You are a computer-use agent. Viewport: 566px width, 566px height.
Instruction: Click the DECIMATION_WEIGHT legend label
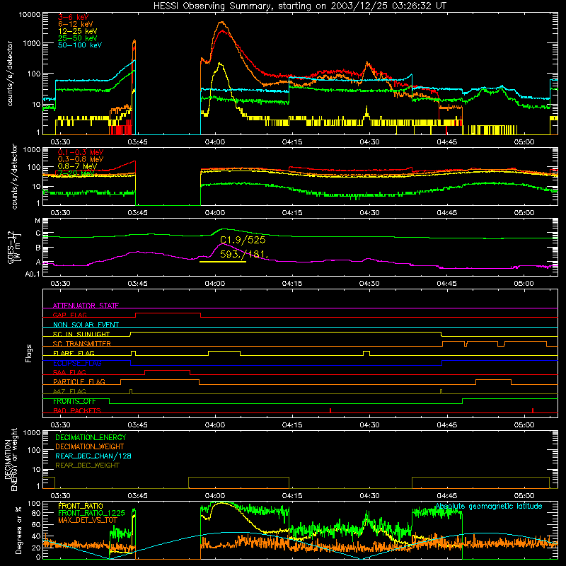click(x=90, y=447)
